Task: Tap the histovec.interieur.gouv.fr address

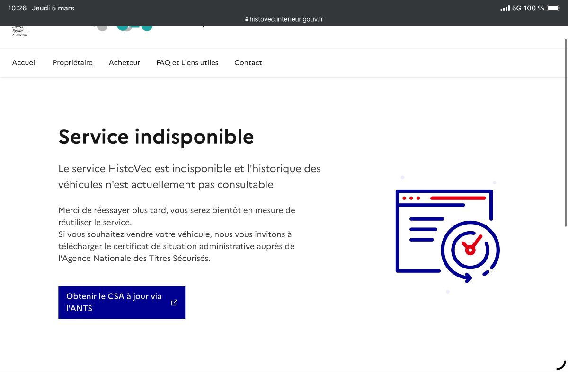Action: click(286, 20)
